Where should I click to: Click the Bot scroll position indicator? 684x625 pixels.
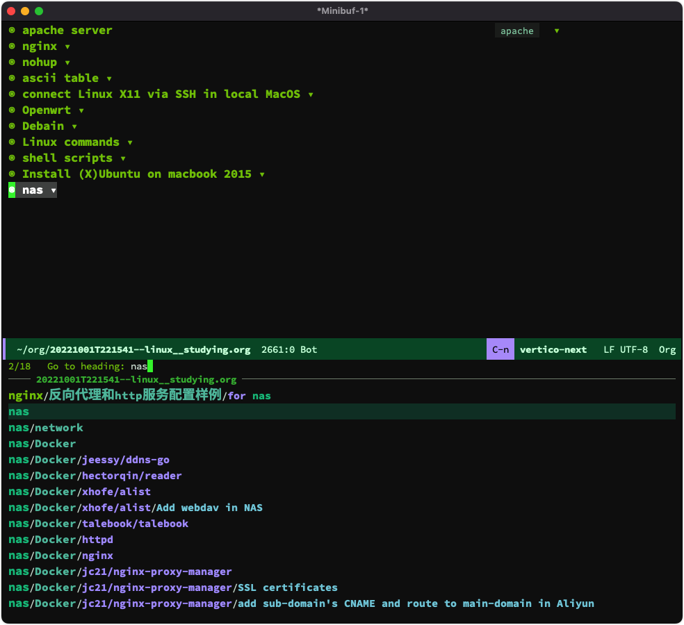[x=309, y=349]
